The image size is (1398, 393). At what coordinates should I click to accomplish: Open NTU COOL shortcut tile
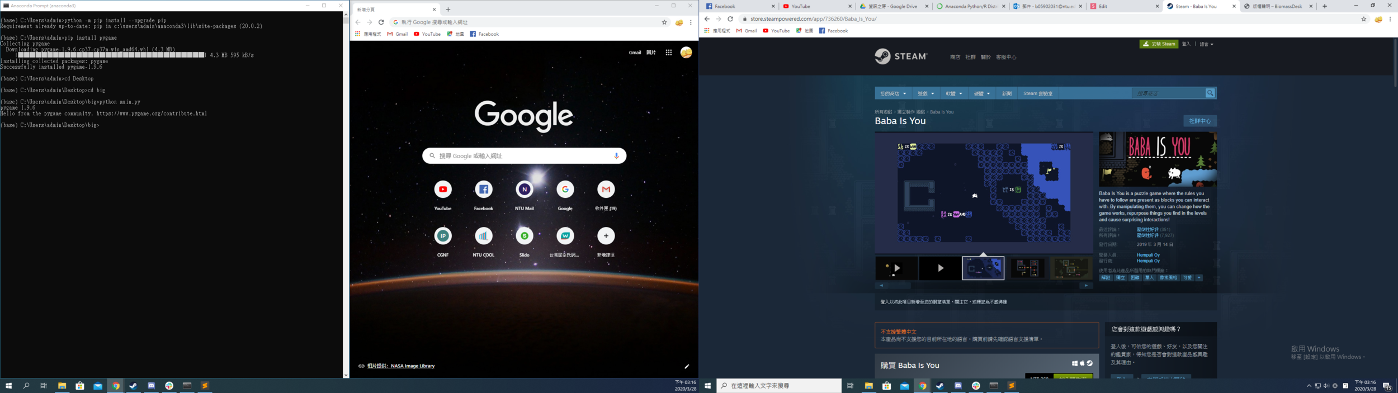[484, 242]
